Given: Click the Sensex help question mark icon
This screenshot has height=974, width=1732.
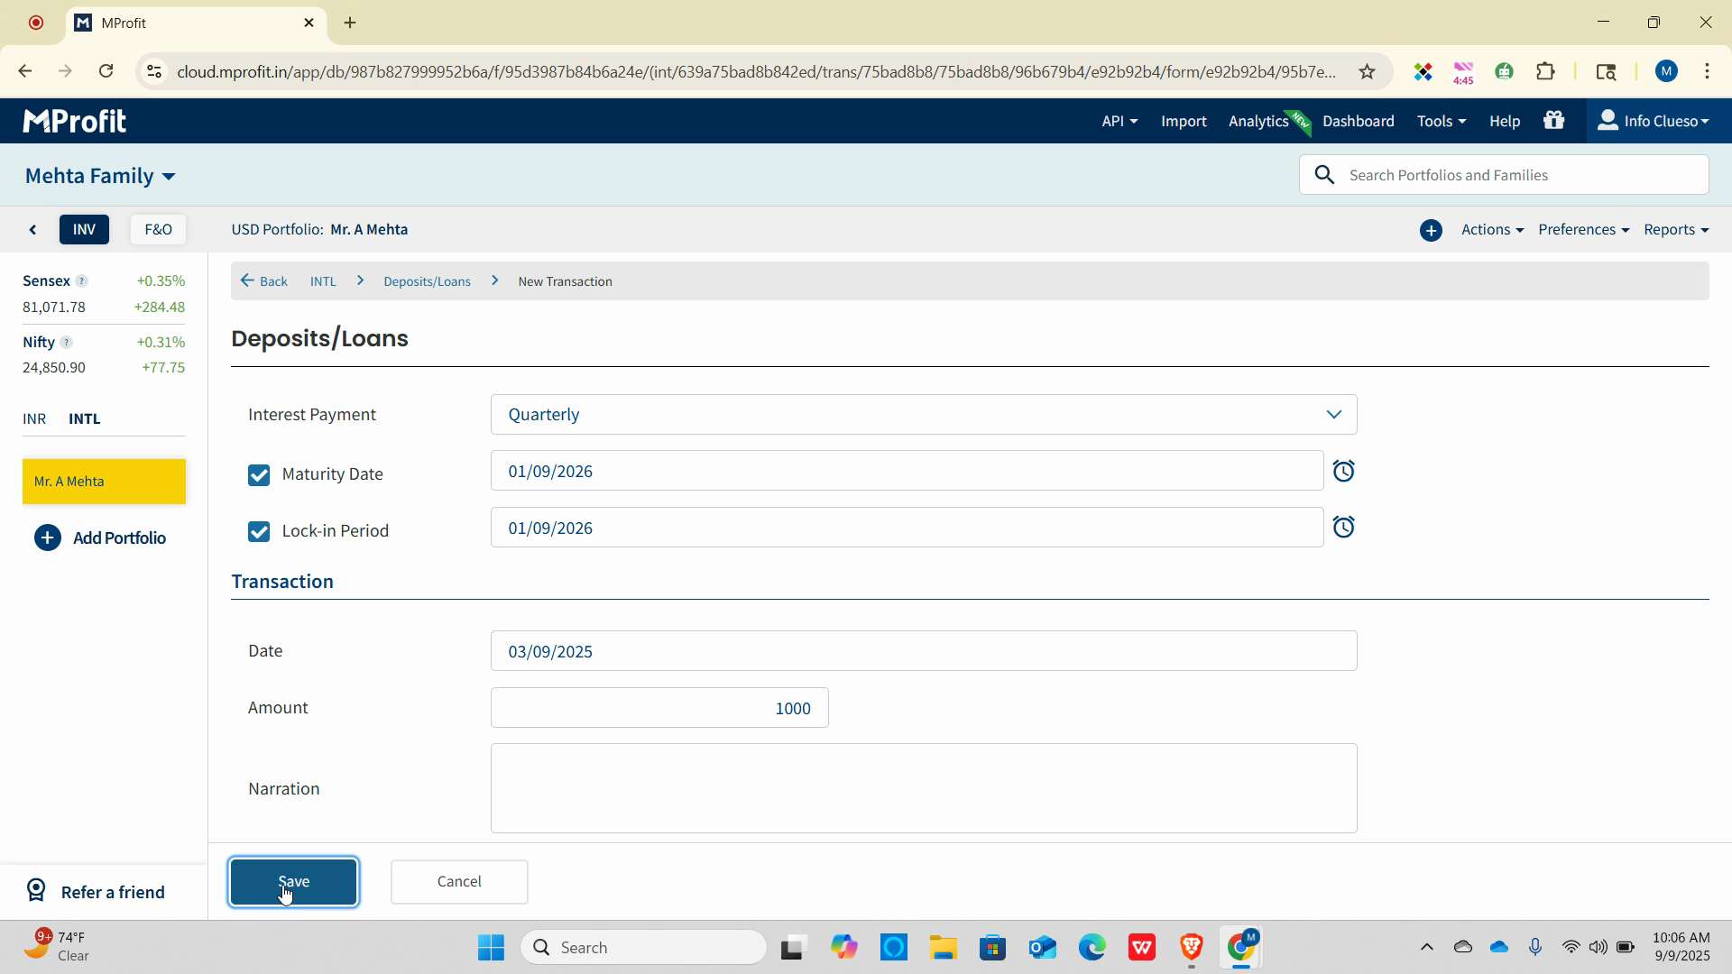Looking at the screenshot, I should tap(81, 281).
